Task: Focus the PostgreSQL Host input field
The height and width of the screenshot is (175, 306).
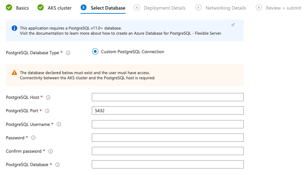Action: (x=167, y=97)
